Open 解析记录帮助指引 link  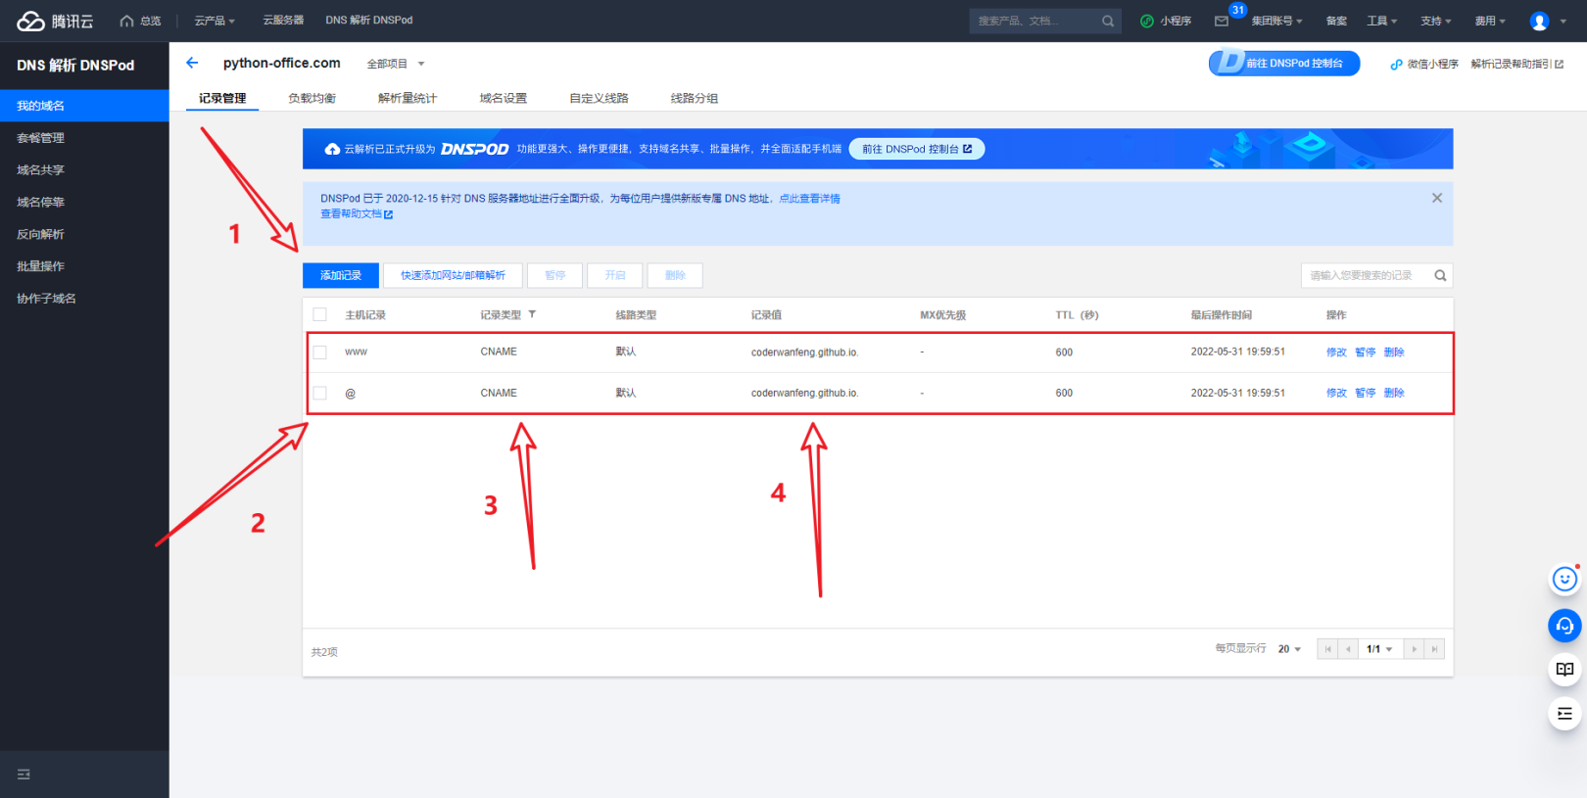coord(1516,64)
